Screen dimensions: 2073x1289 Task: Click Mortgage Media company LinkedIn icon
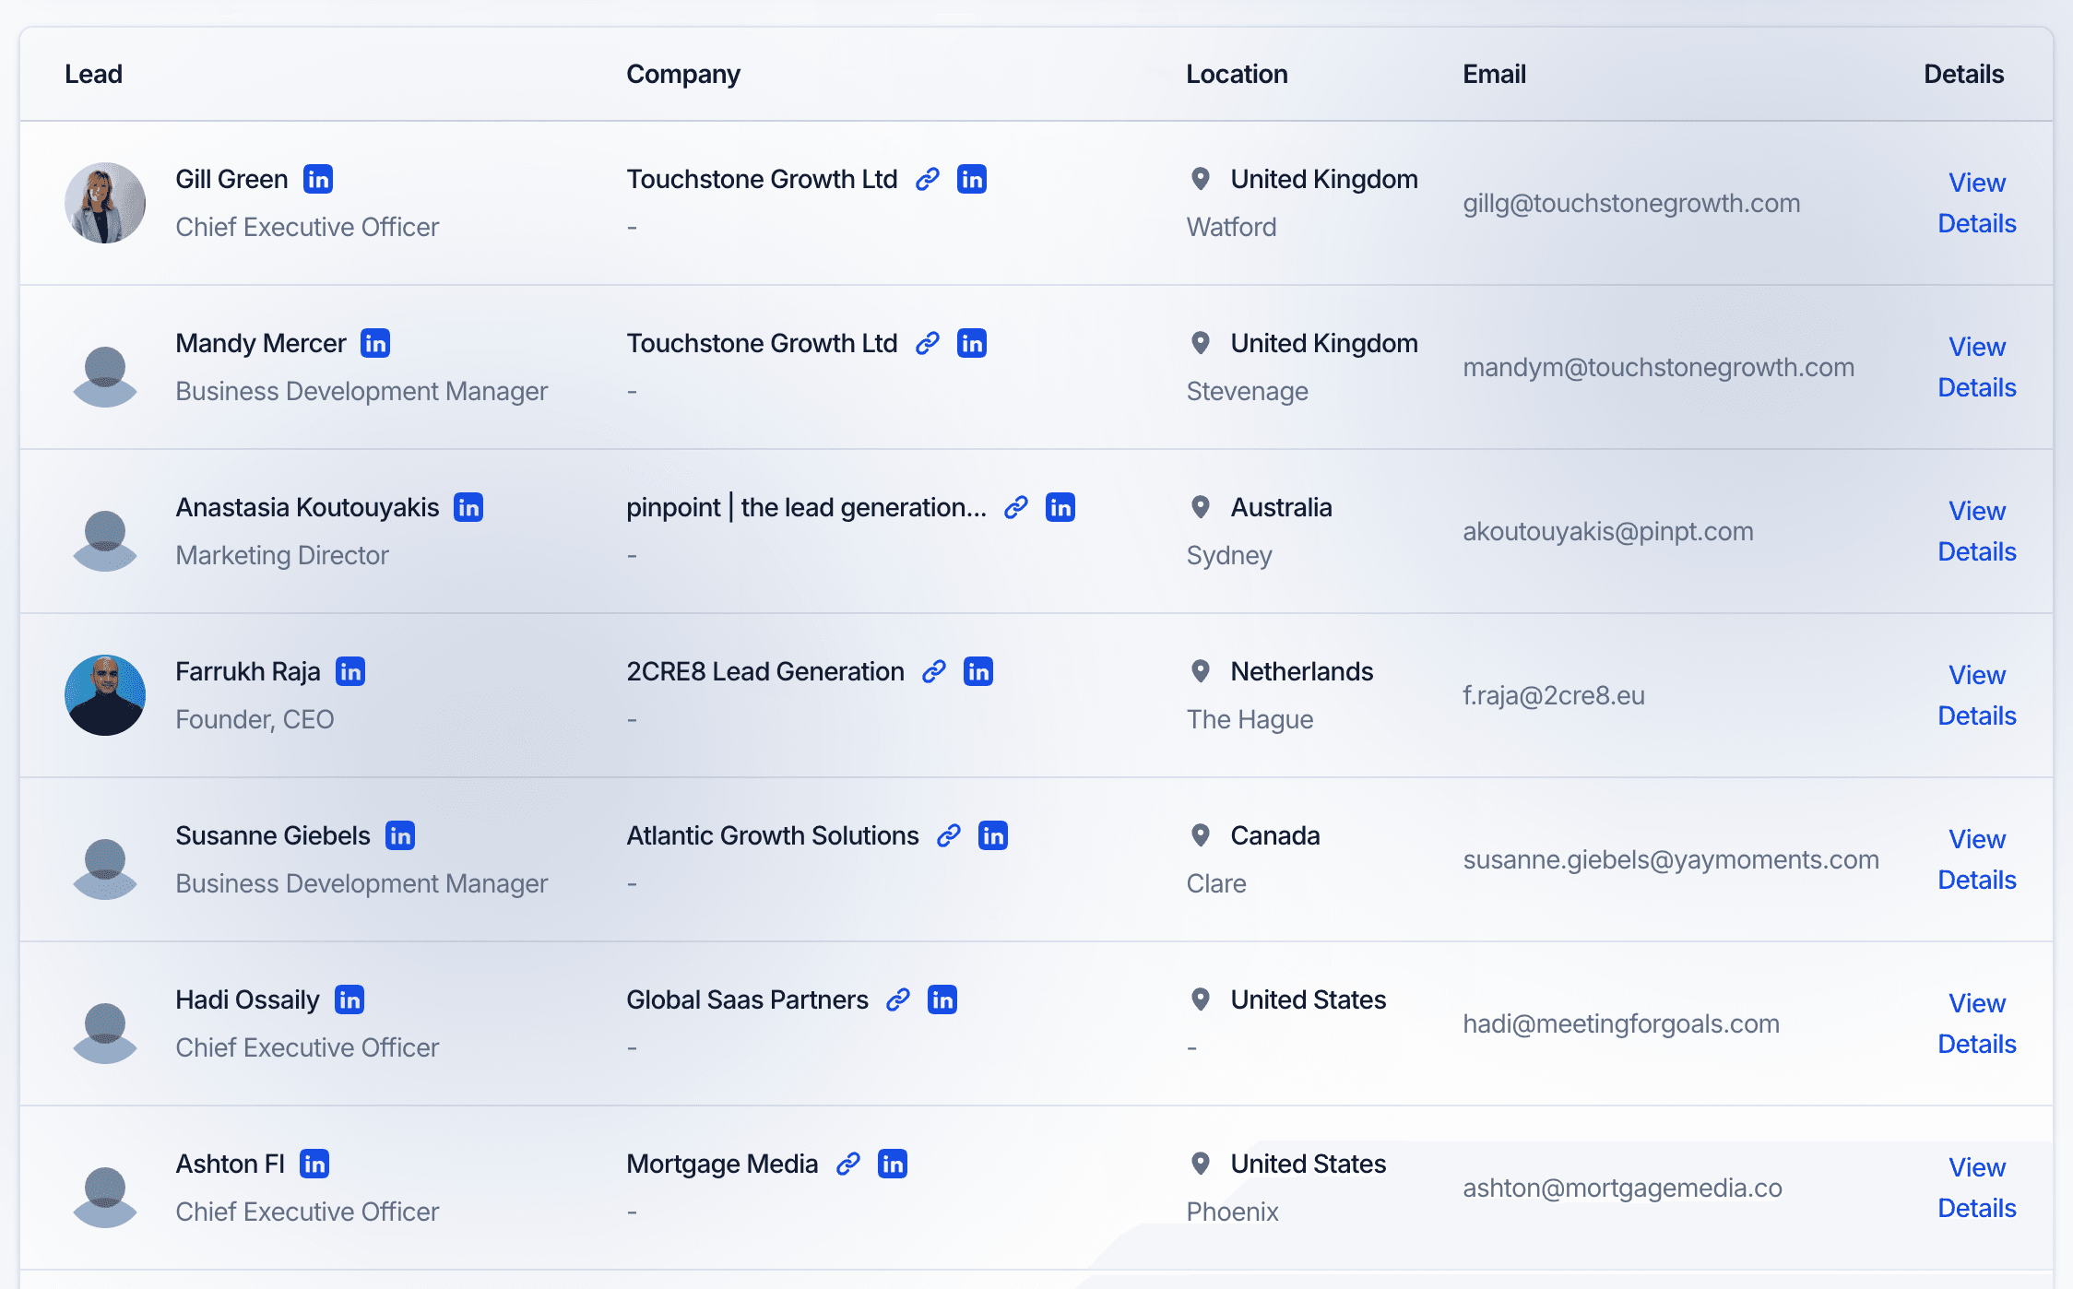pyautogui.click(x=893, y=1164)
